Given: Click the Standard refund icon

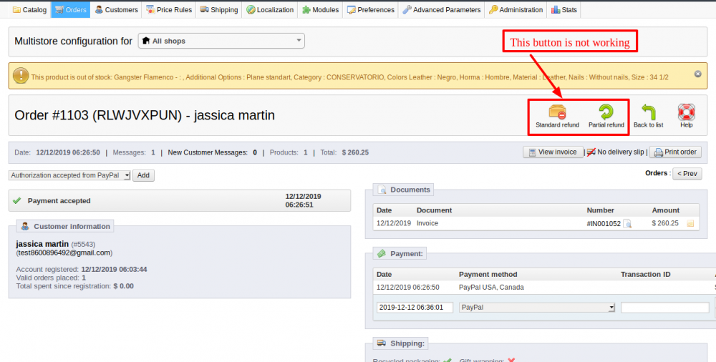Looking at the screenshot, I should coord(557,112).
